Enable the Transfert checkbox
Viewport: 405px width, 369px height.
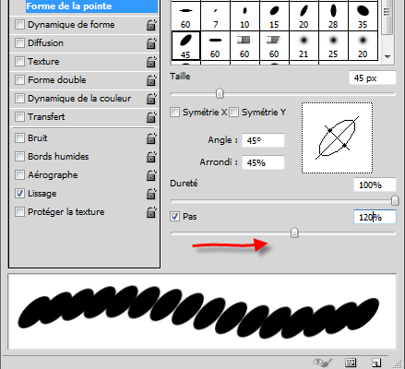click(x=19, y=117)
